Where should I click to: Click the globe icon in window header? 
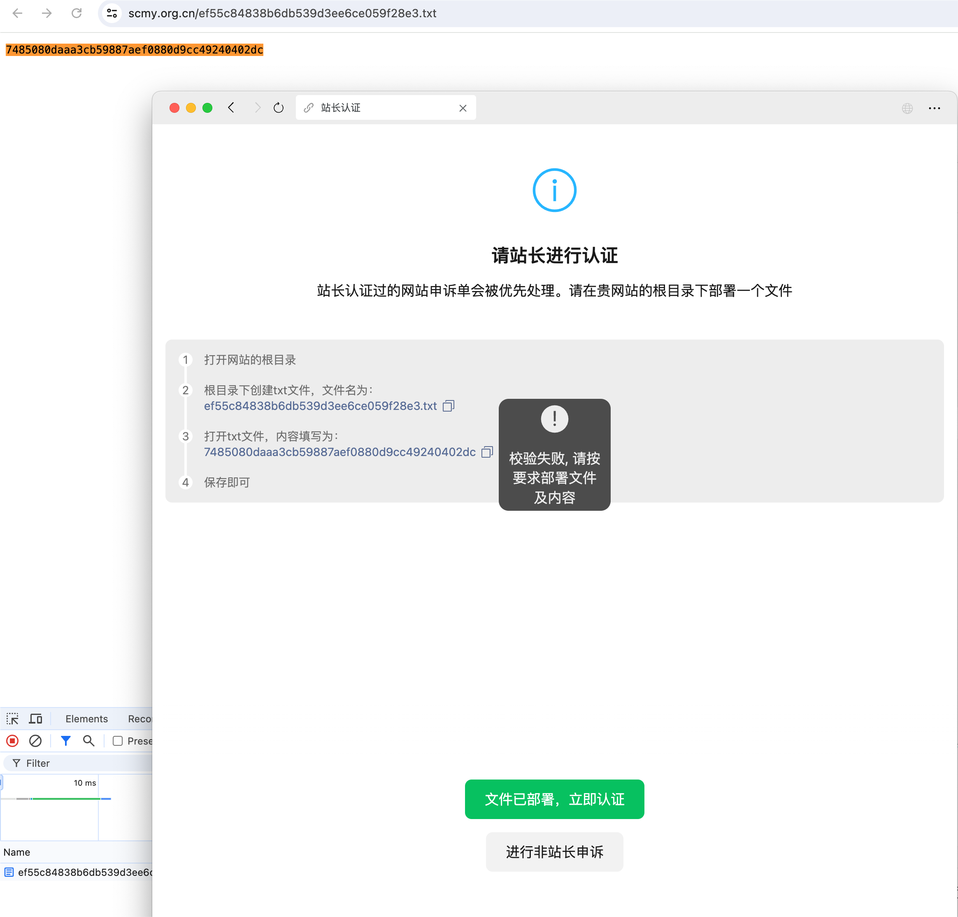pyautogui.click(x=907, y=109)
